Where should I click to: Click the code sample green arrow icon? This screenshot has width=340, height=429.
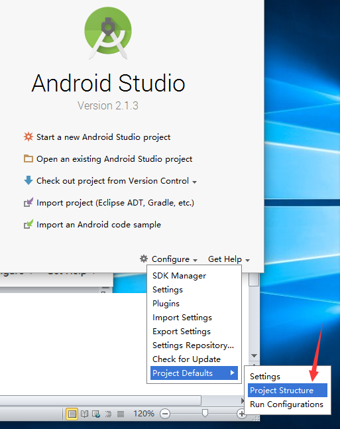point(28,224)
